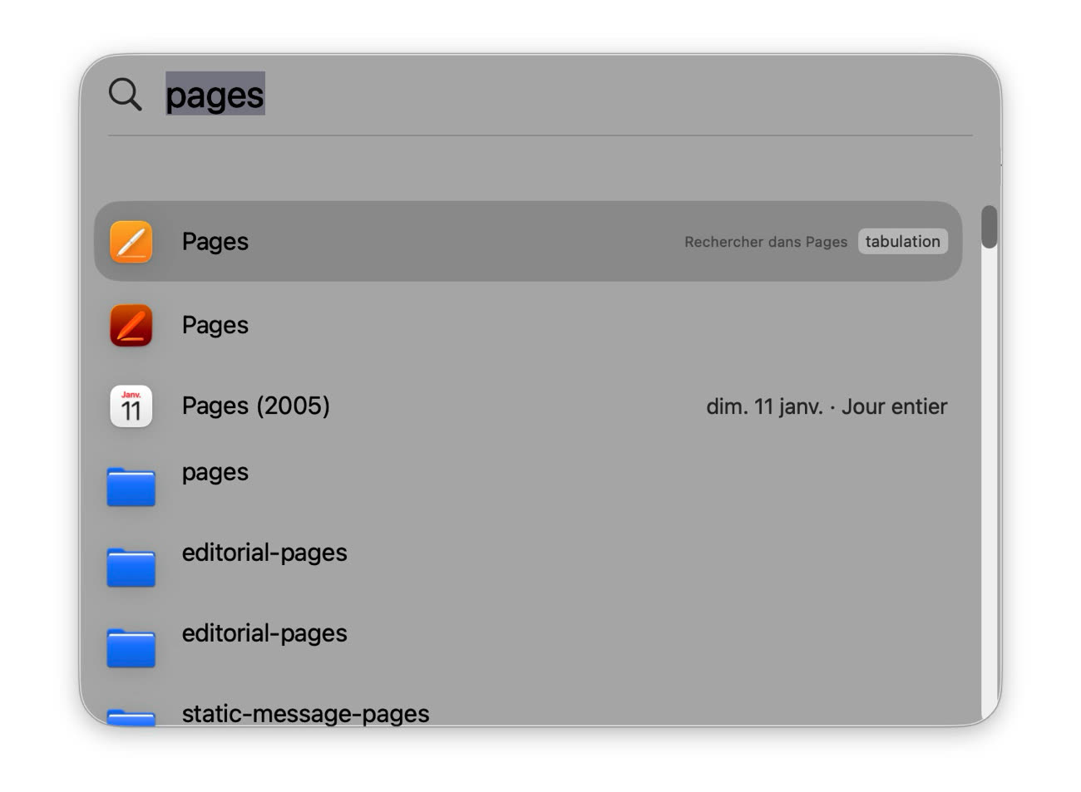Click 'dim. 11 janv. · Jour entier' date text
The image size is (1081, 792).
click(826, 406)
